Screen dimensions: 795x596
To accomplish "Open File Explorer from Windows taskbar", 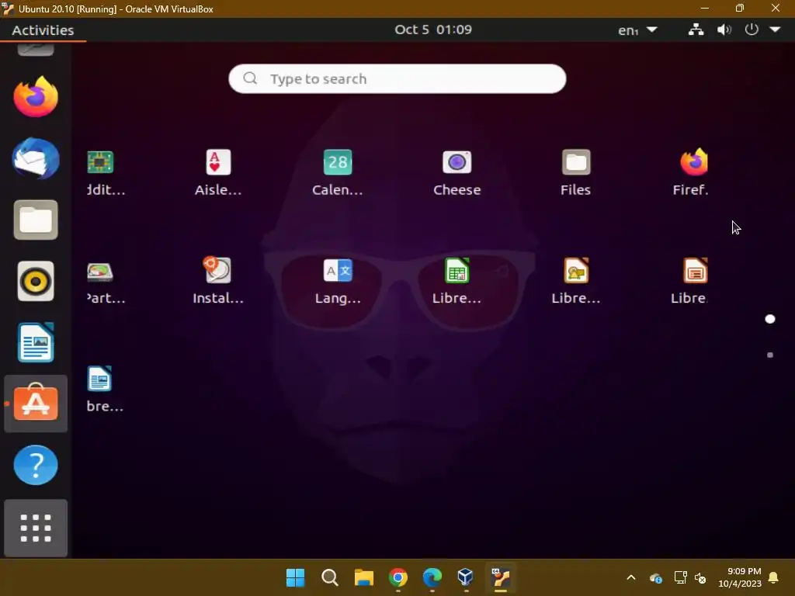I will coord(363,577).
